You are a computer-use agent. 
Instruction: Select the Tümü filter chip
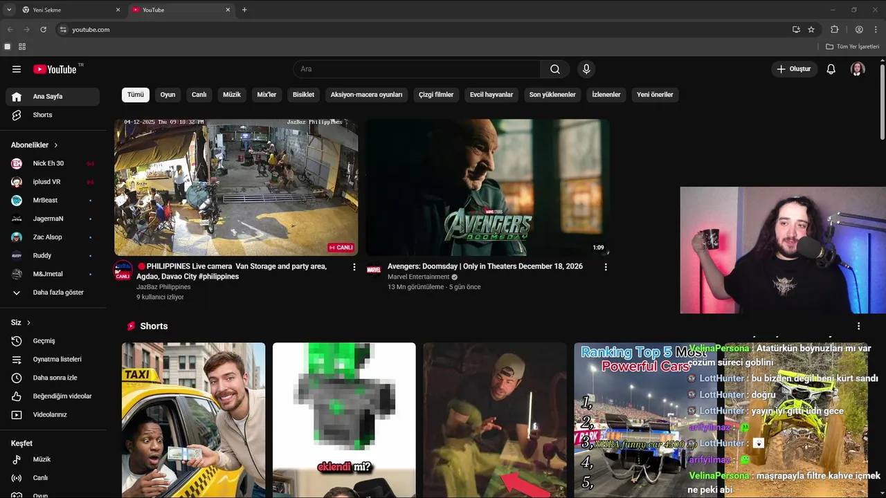(136, 95)
